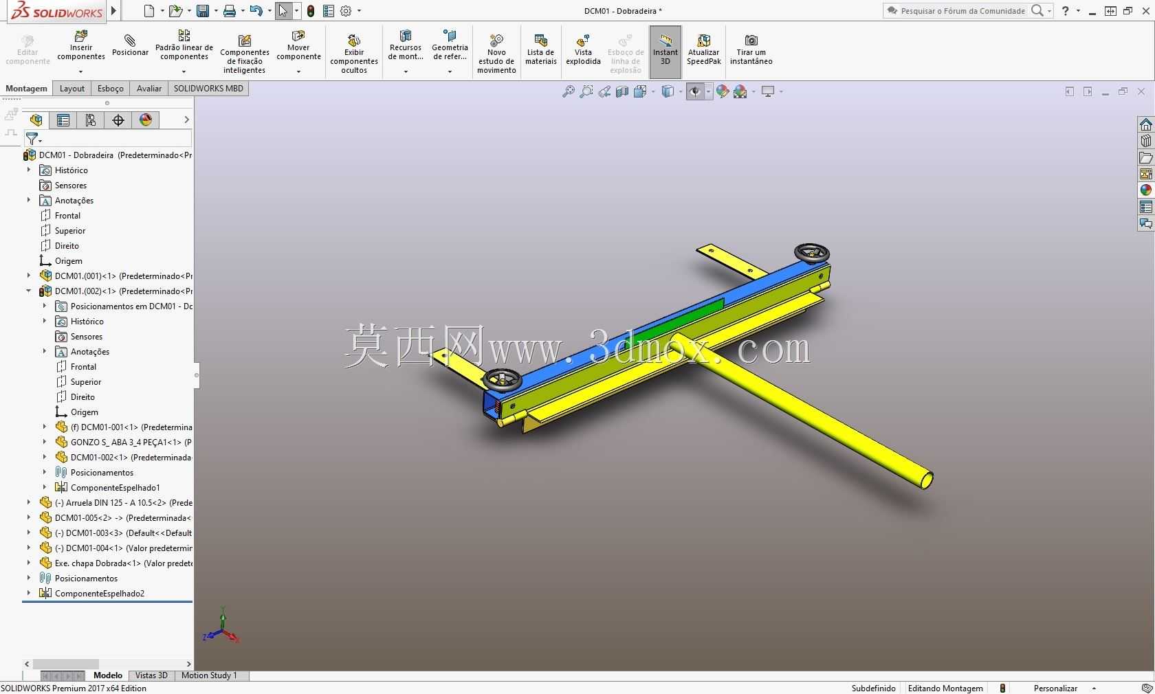Click the Apply Scene icon
This screenshot has width=1155, height=694.
coord(740,91)
